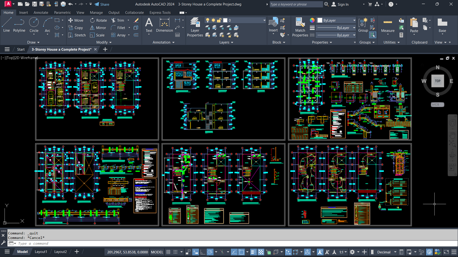This screenshot has height=257, width=458.
Task: Click the Save icon in quick access toolbar
Action: coord(34,4)
